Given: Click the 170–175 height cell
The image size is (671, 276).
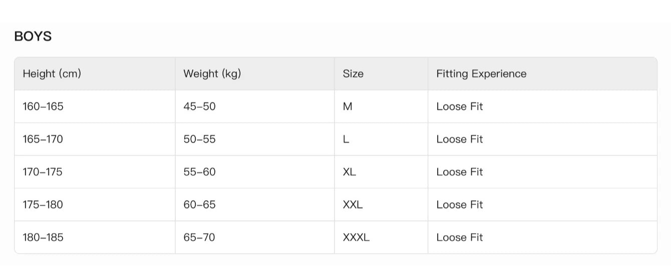Looking at the screenshot, I should point(43,172).
